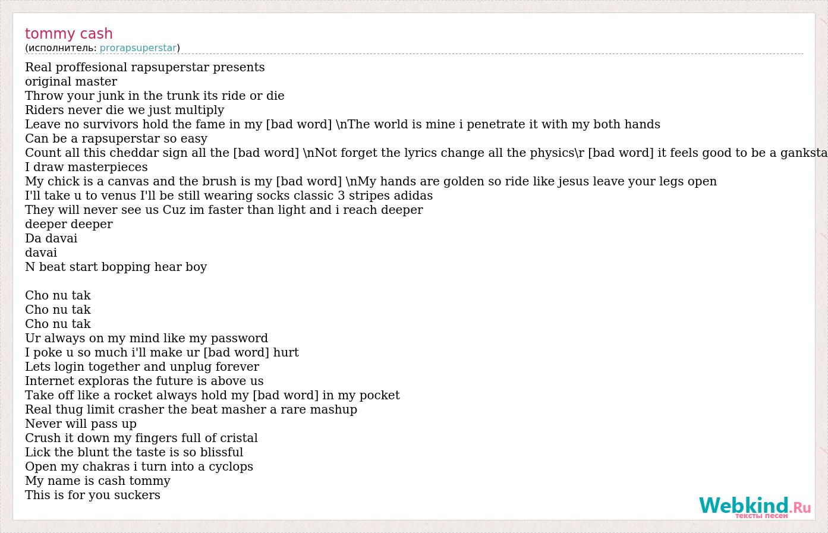Screen dimensions: 828x533
Task: Click 'Riders never die we just multiply'
Action: tap(125, 110)
